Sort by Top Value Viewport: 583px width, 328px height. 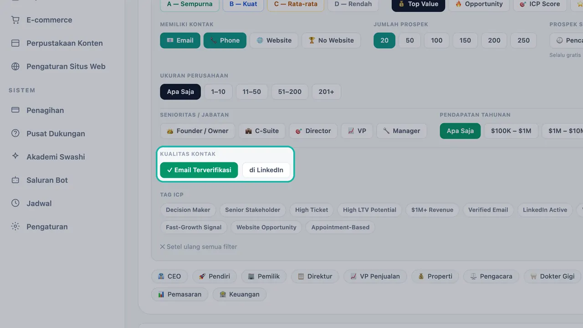pos(418,4)
